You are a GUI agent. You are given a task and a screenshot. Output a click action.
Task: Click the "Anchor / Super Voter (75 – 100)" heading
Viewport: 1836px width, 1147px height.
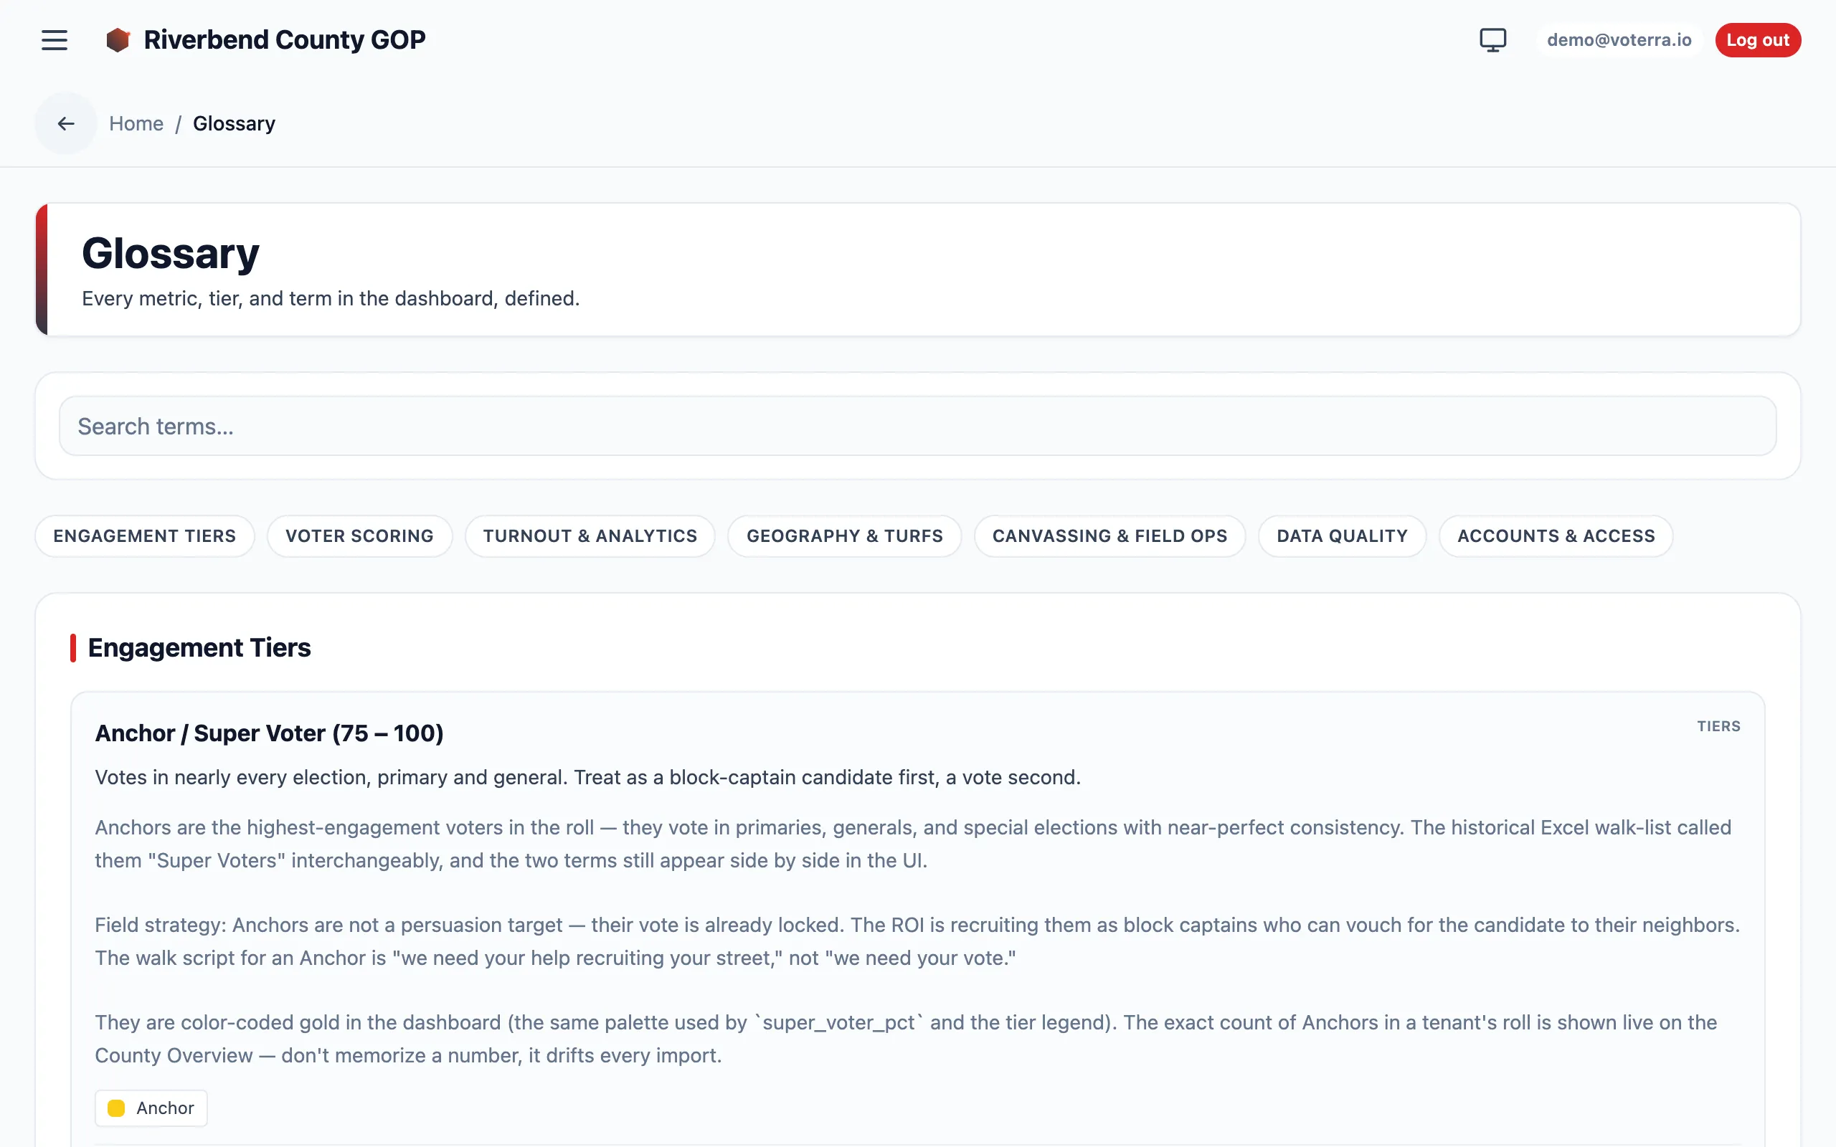coord(270,733)
